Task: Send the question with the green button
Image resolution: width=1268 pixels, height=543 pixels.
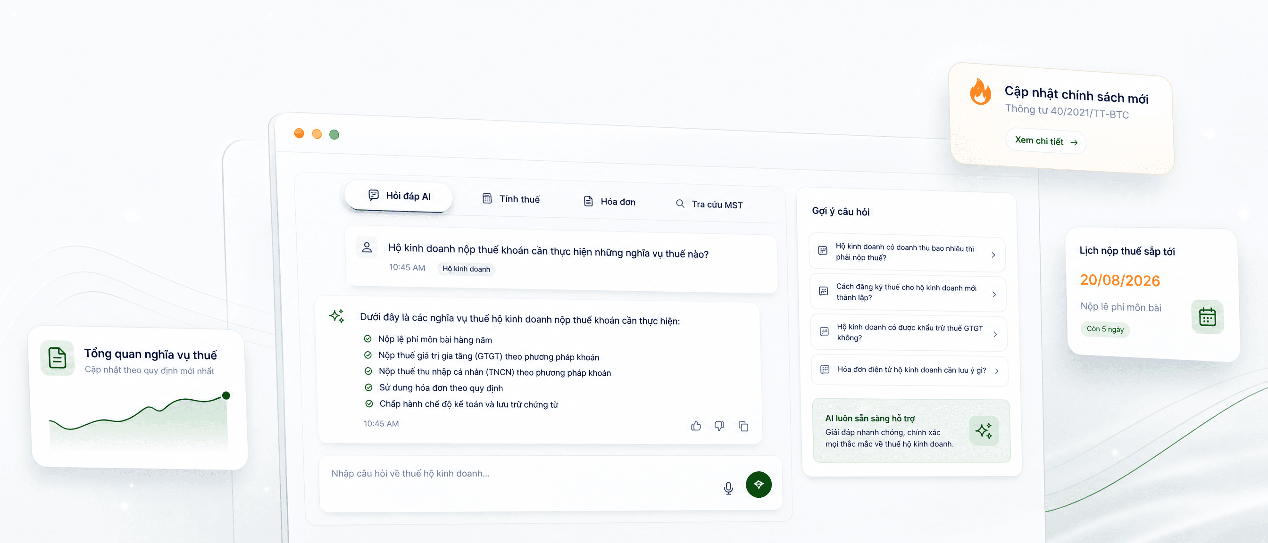Action: point(759,485)
